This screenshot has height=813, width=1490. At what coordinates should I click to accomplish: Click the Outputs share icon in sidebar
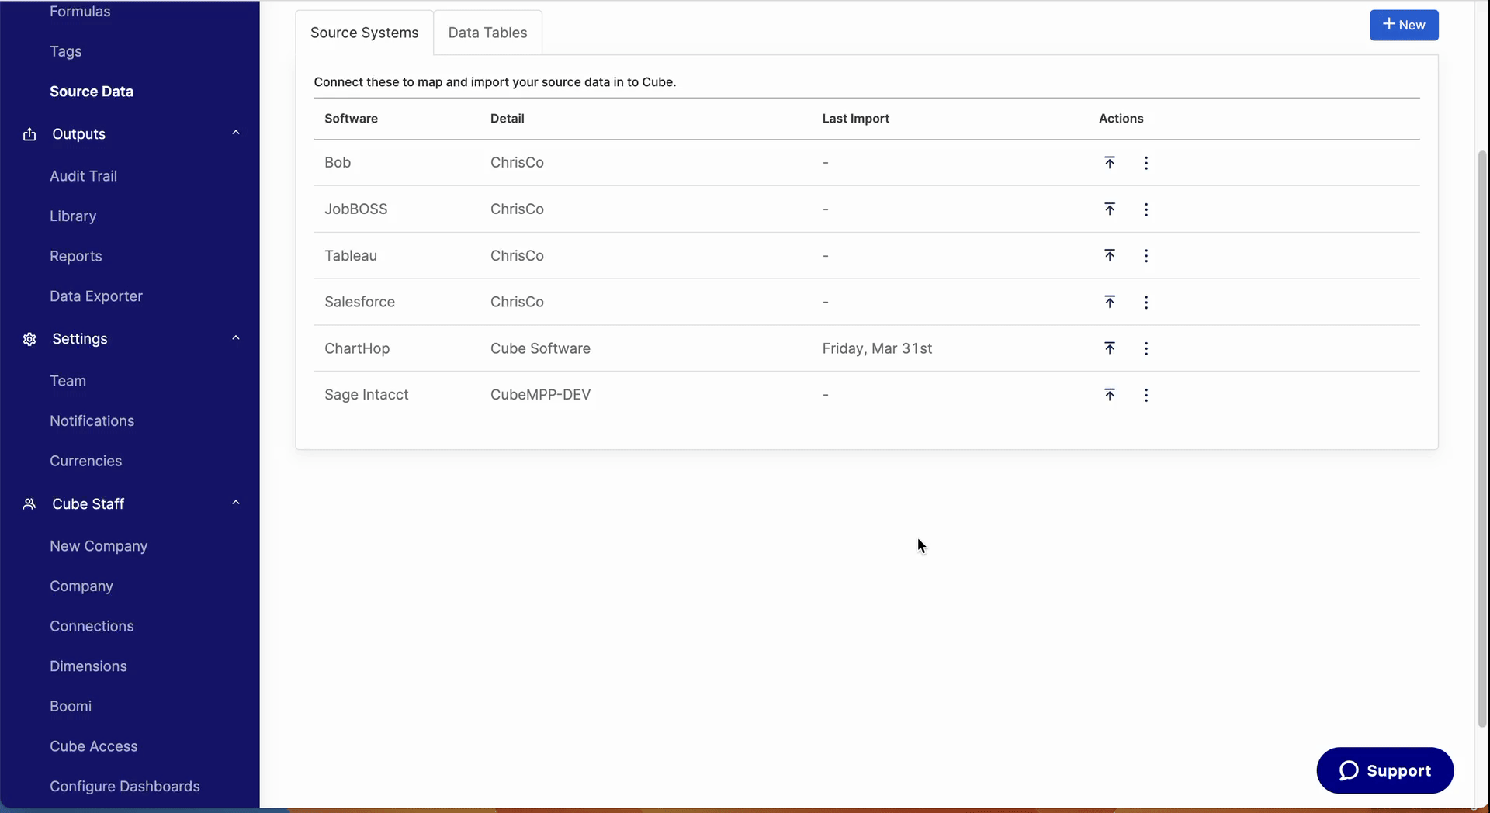(29, 134)
